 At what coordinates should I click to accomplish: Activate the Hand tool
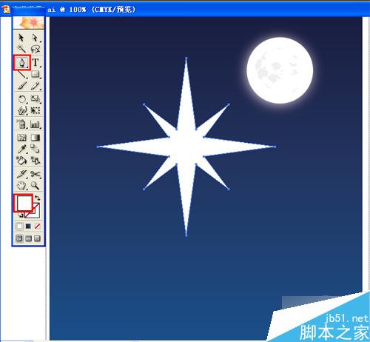[22, 185]
